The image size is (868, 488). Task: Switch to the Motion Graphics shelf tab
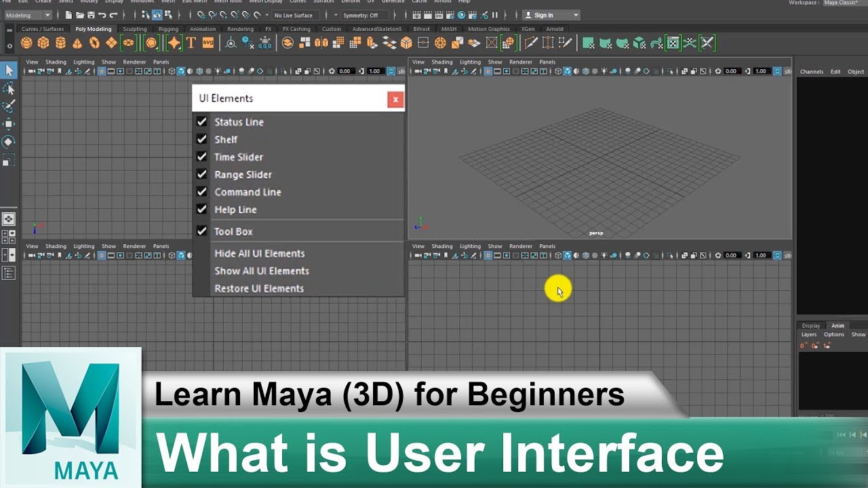[x=489, y=29]
